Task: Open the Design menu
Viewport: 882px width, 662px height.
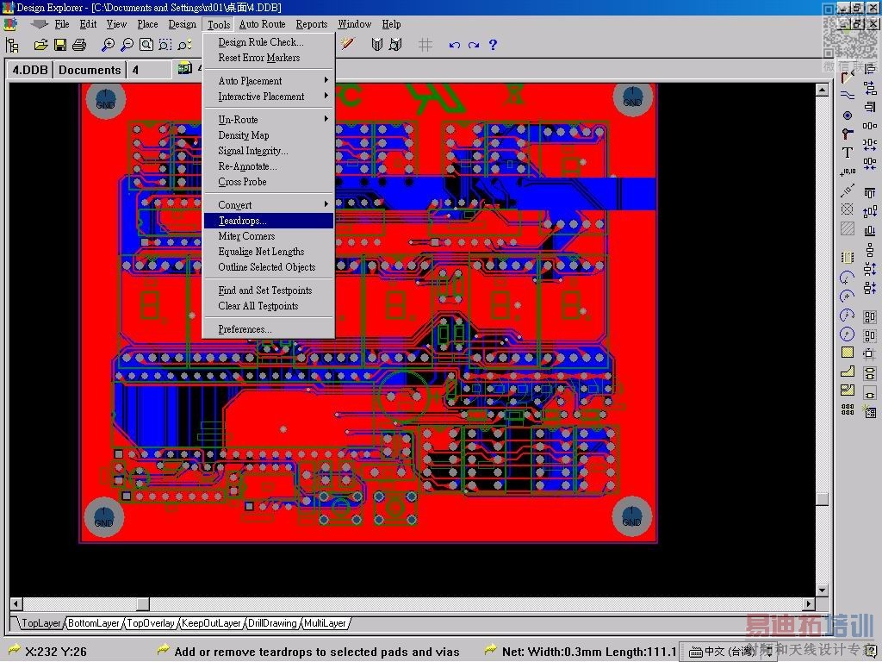Action: coord(183,24)
